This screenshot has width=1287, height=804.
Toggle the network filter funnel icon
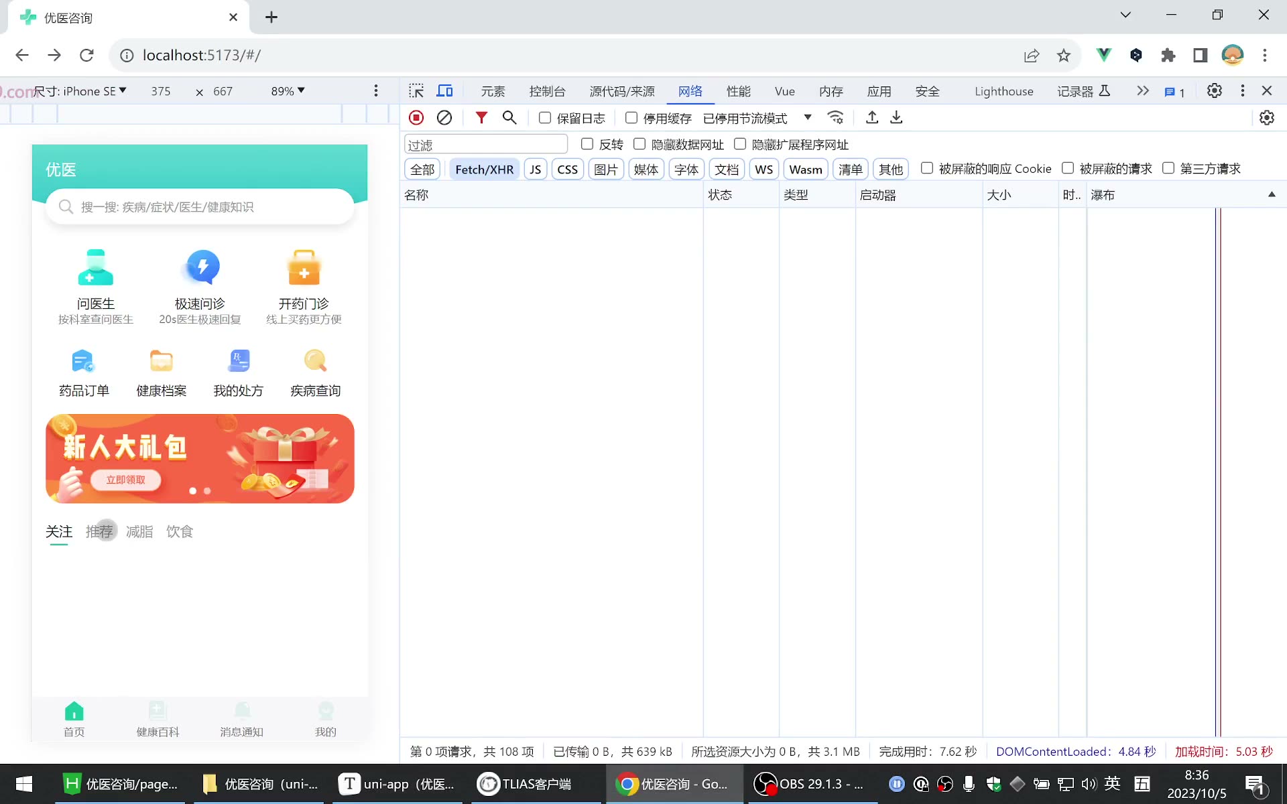(x=481, y=118)
